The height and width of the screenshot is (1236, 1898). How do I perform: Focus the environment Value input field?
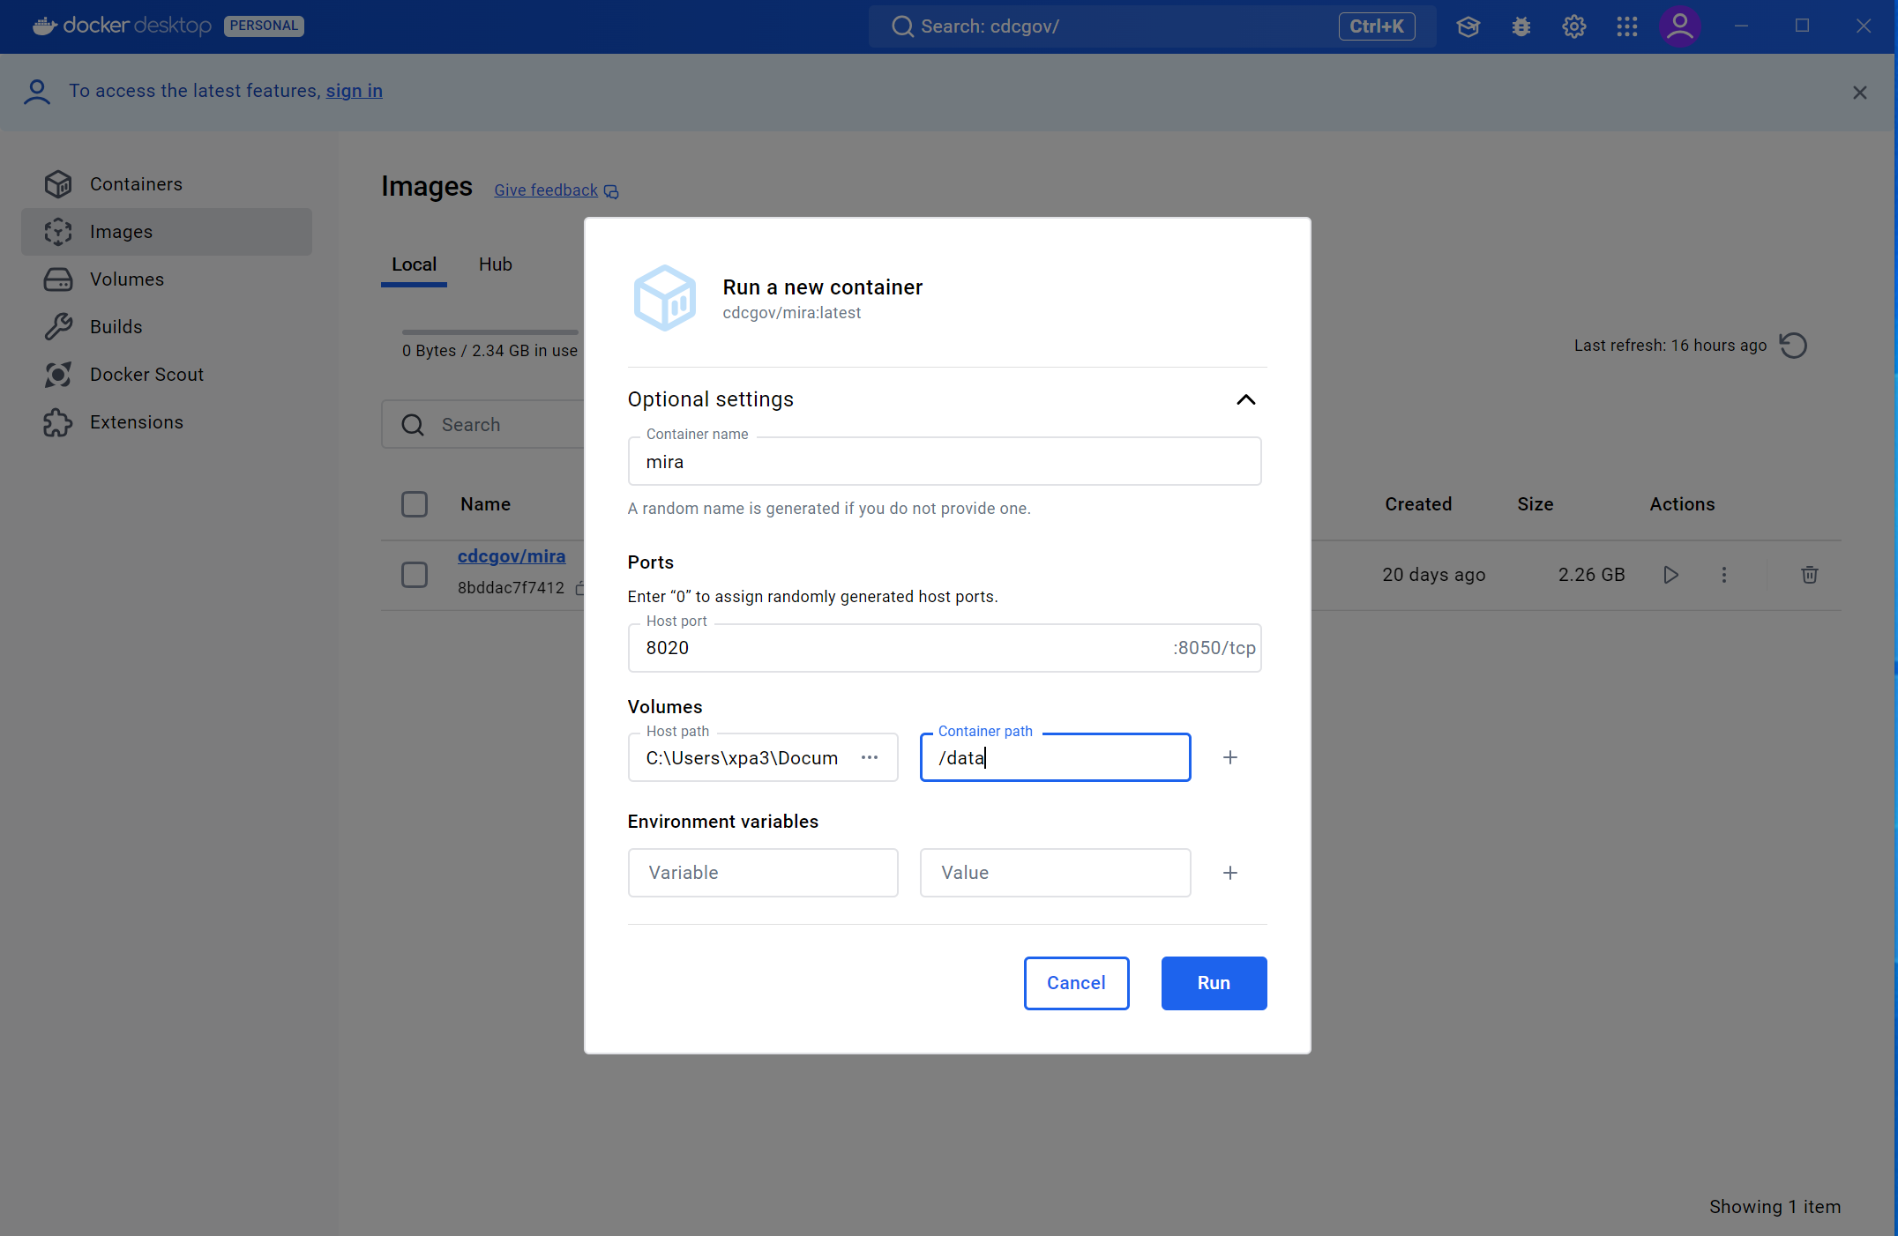click(x=1055, y=873)
